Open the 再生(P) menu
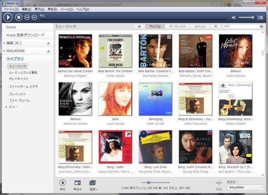This screenshot has width=268, height=195. (52, 9)
